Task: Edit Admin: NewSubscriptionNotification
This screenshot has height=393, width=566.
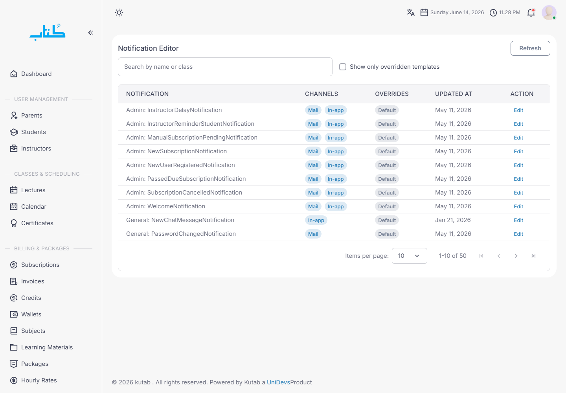Action: coord(518,152)
